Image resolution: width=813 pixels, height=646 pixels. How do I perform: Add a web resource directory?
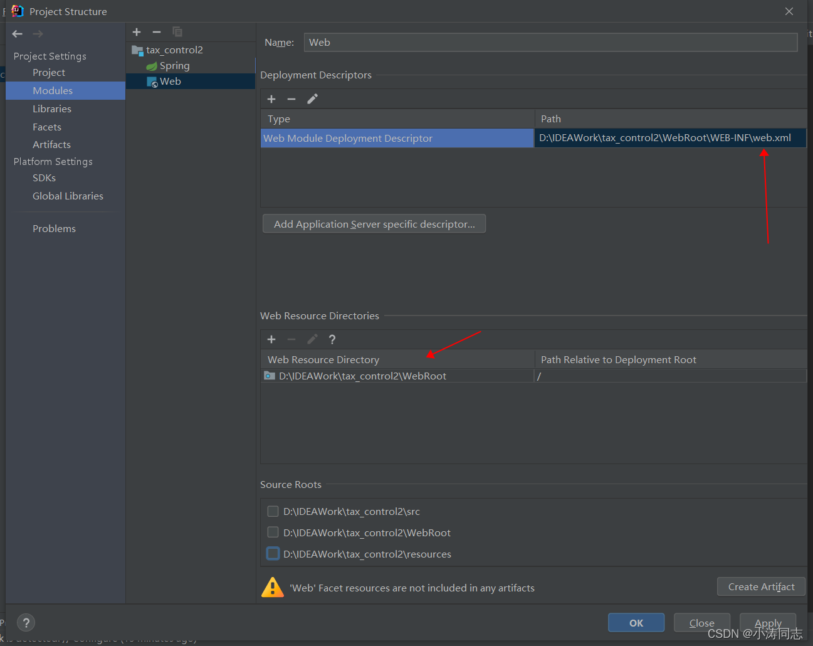[x=271, y=339]
